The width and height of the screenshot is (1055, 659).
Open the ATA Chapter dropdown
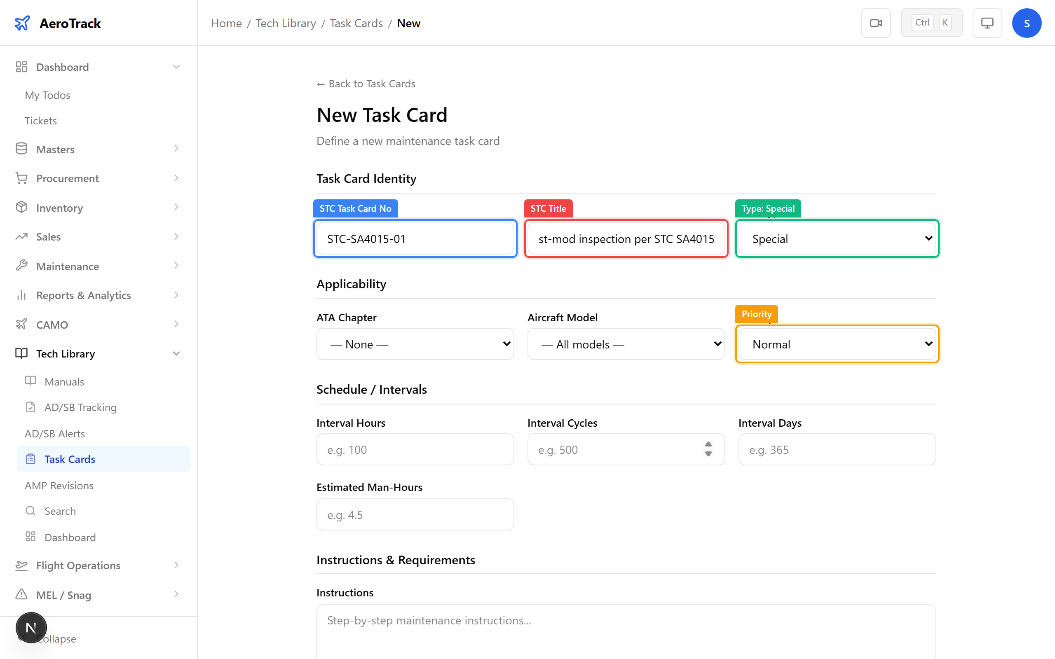pyautogui.click(x=415, y=344)
